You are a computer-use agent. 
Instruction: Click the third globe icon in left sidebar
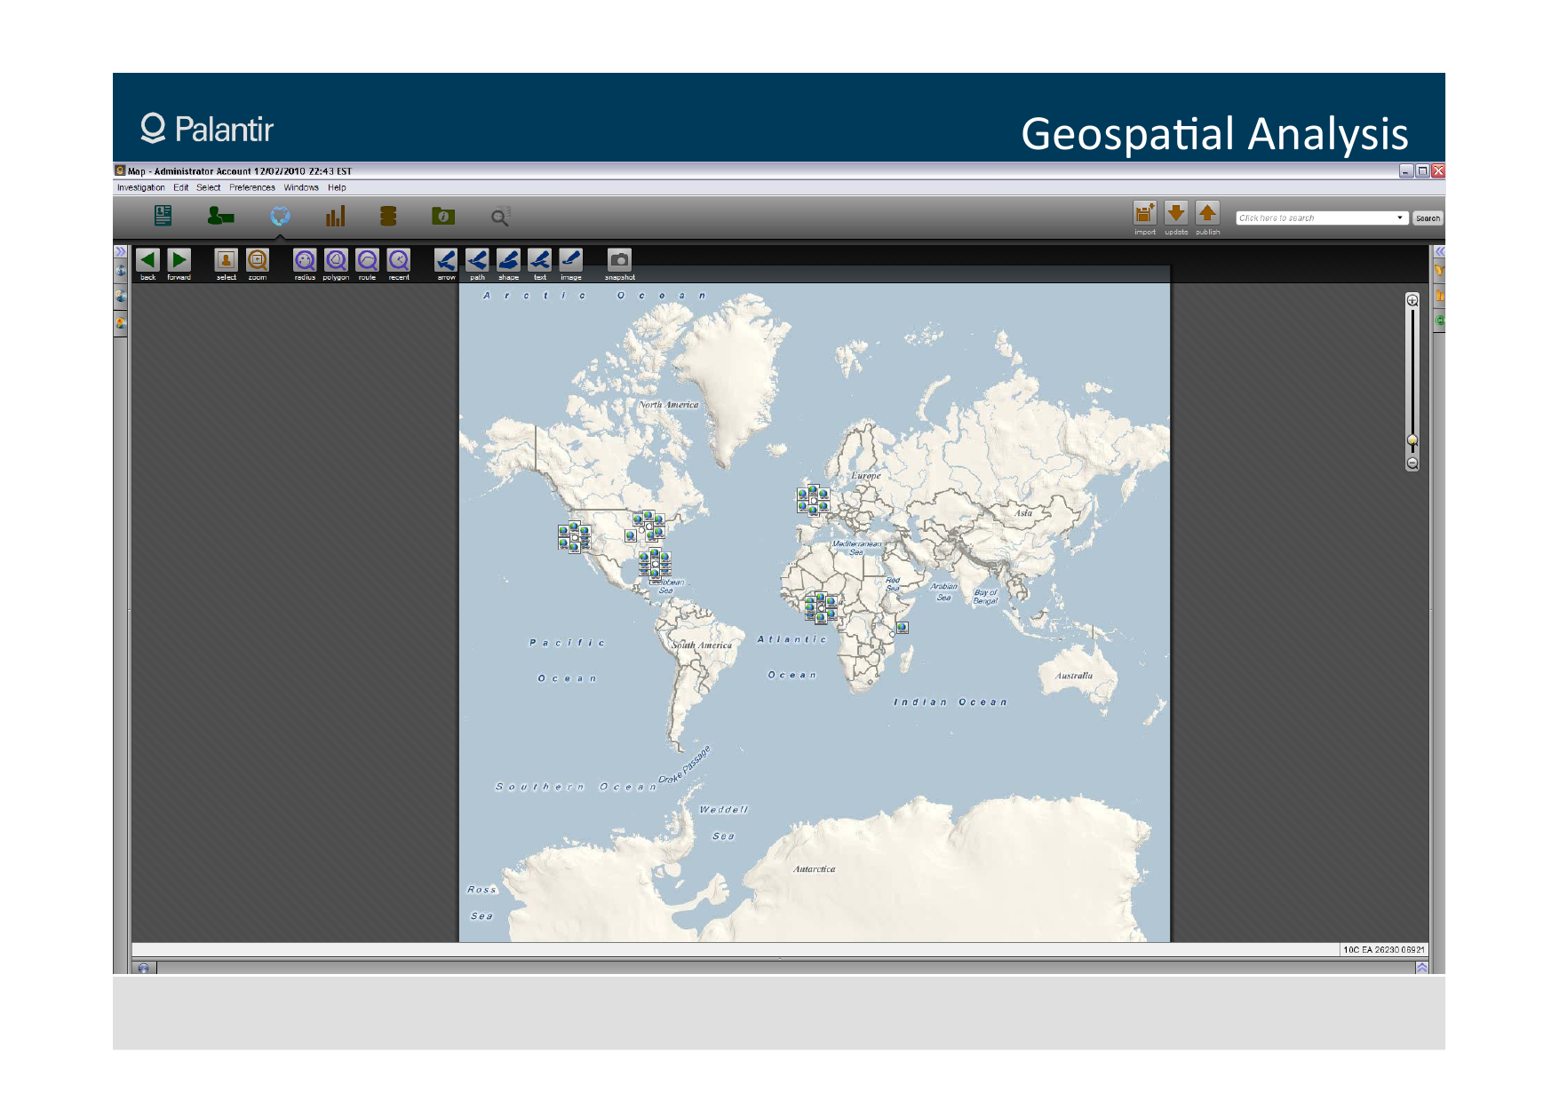click(x=121, y=322)
